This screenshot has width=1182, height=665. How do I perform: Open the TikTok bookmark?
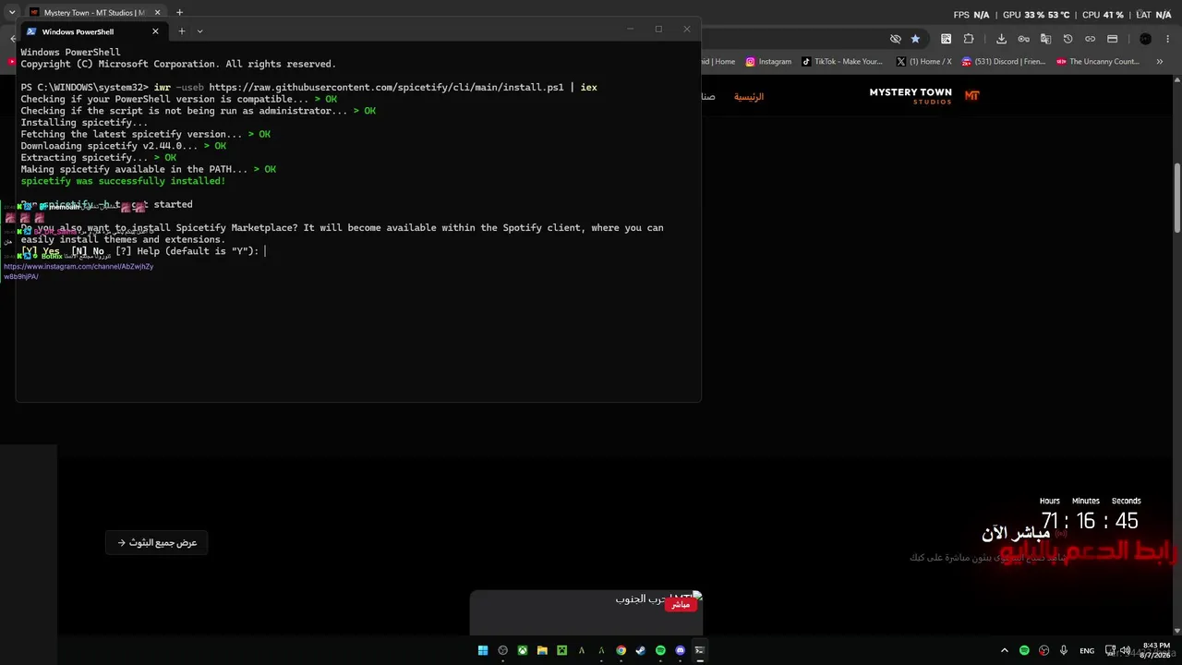click(842, 62)
